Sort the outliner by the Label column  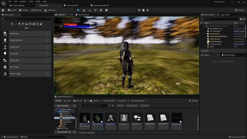(207, 23)
